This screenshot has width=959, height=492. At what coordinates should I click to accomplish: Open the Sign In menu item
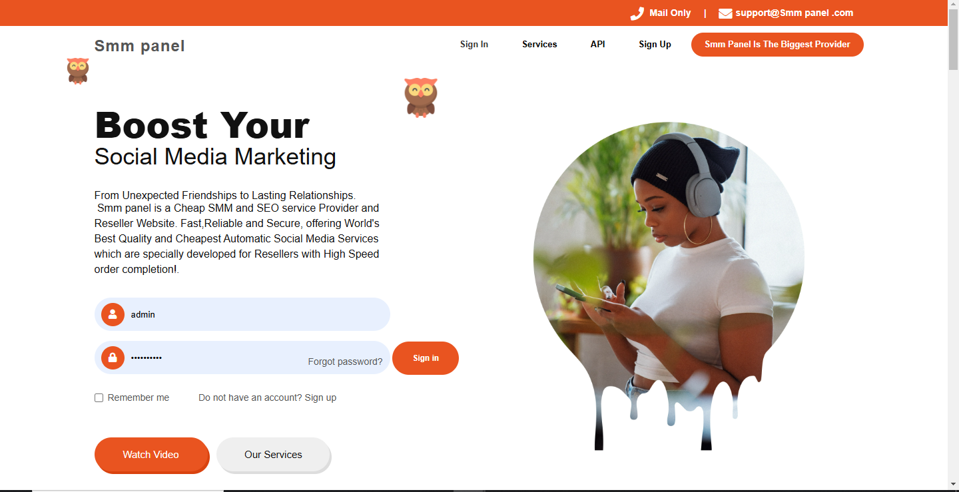click(474, 45)
